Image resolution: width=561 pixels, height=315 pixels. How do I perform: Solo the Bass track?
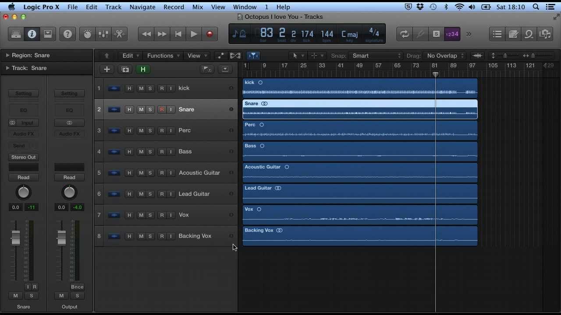point(150,152)
